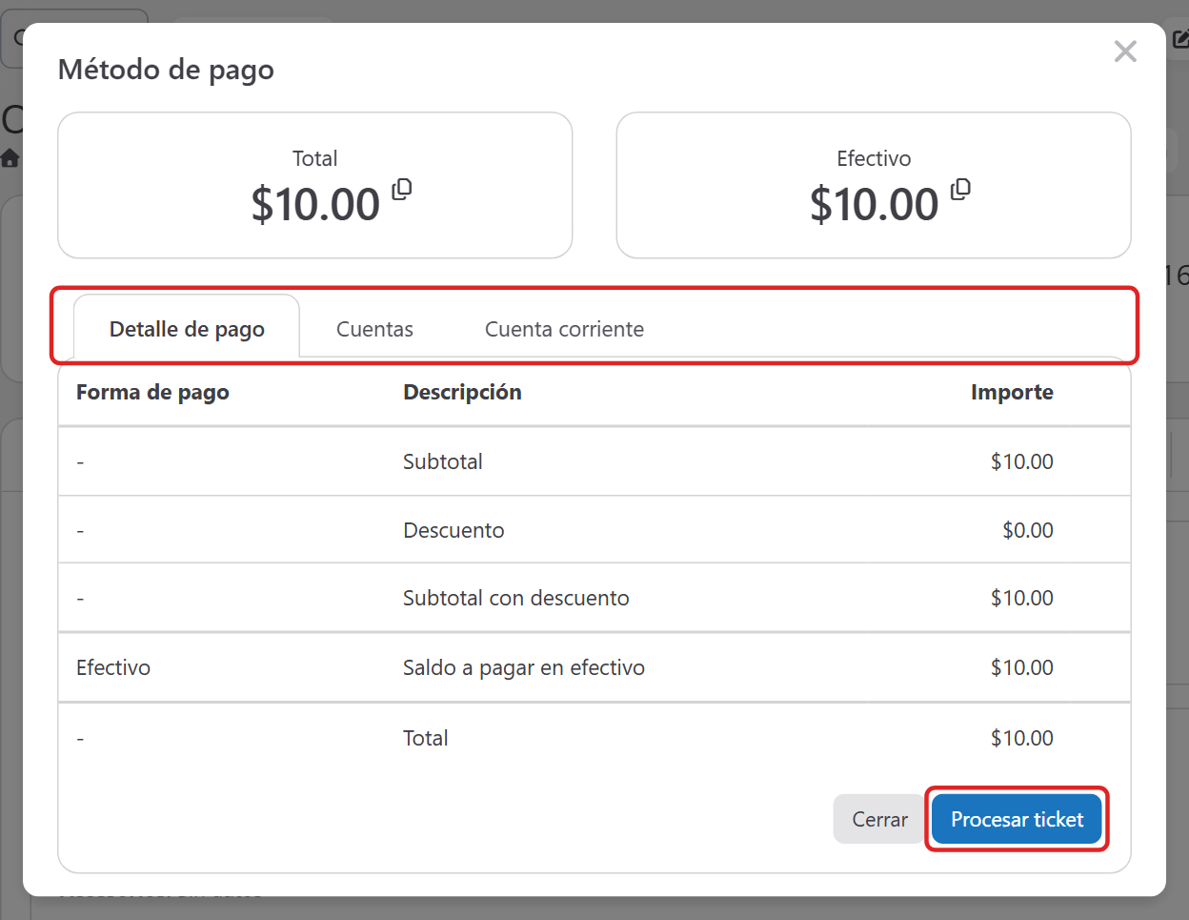Click the Importe column header
The image size is (1189, 920).
pyautogui.click(x=1012, y=392)
